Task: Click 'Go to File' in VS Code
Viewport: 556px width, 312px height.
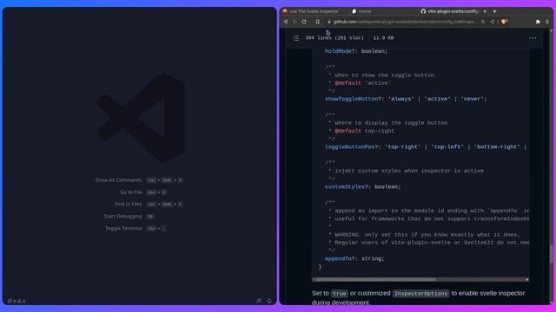Action: (x=131, y=192)
